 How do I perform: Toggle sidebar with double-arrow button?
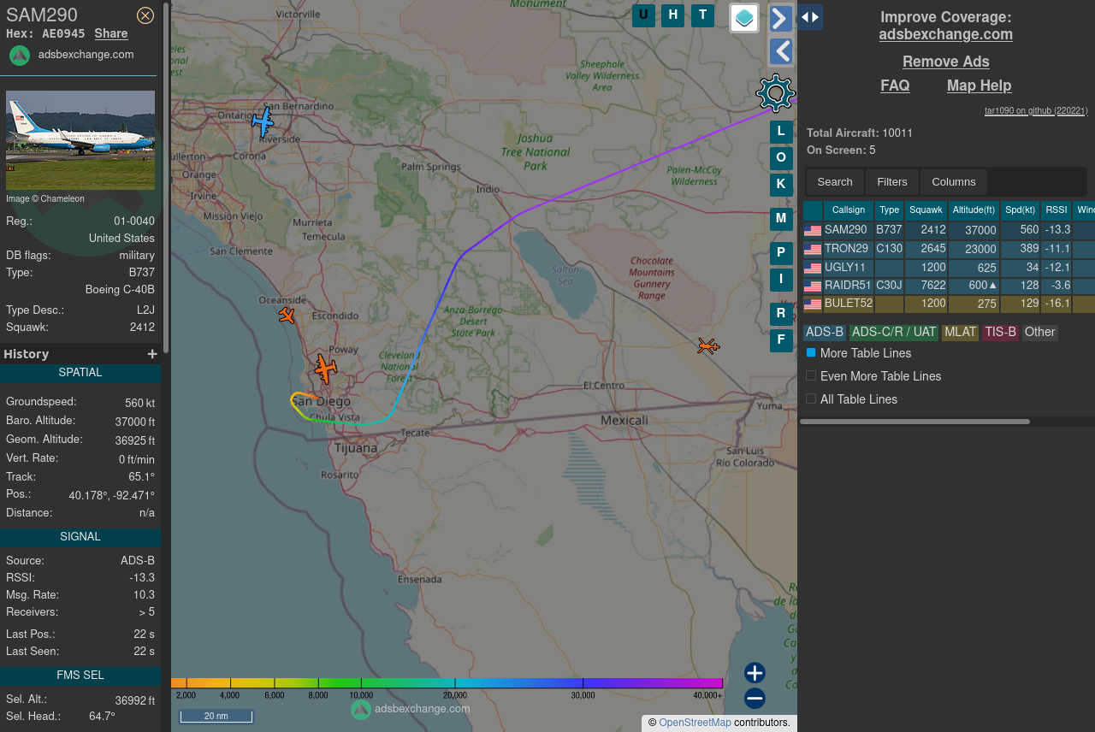tap(810, 17)
